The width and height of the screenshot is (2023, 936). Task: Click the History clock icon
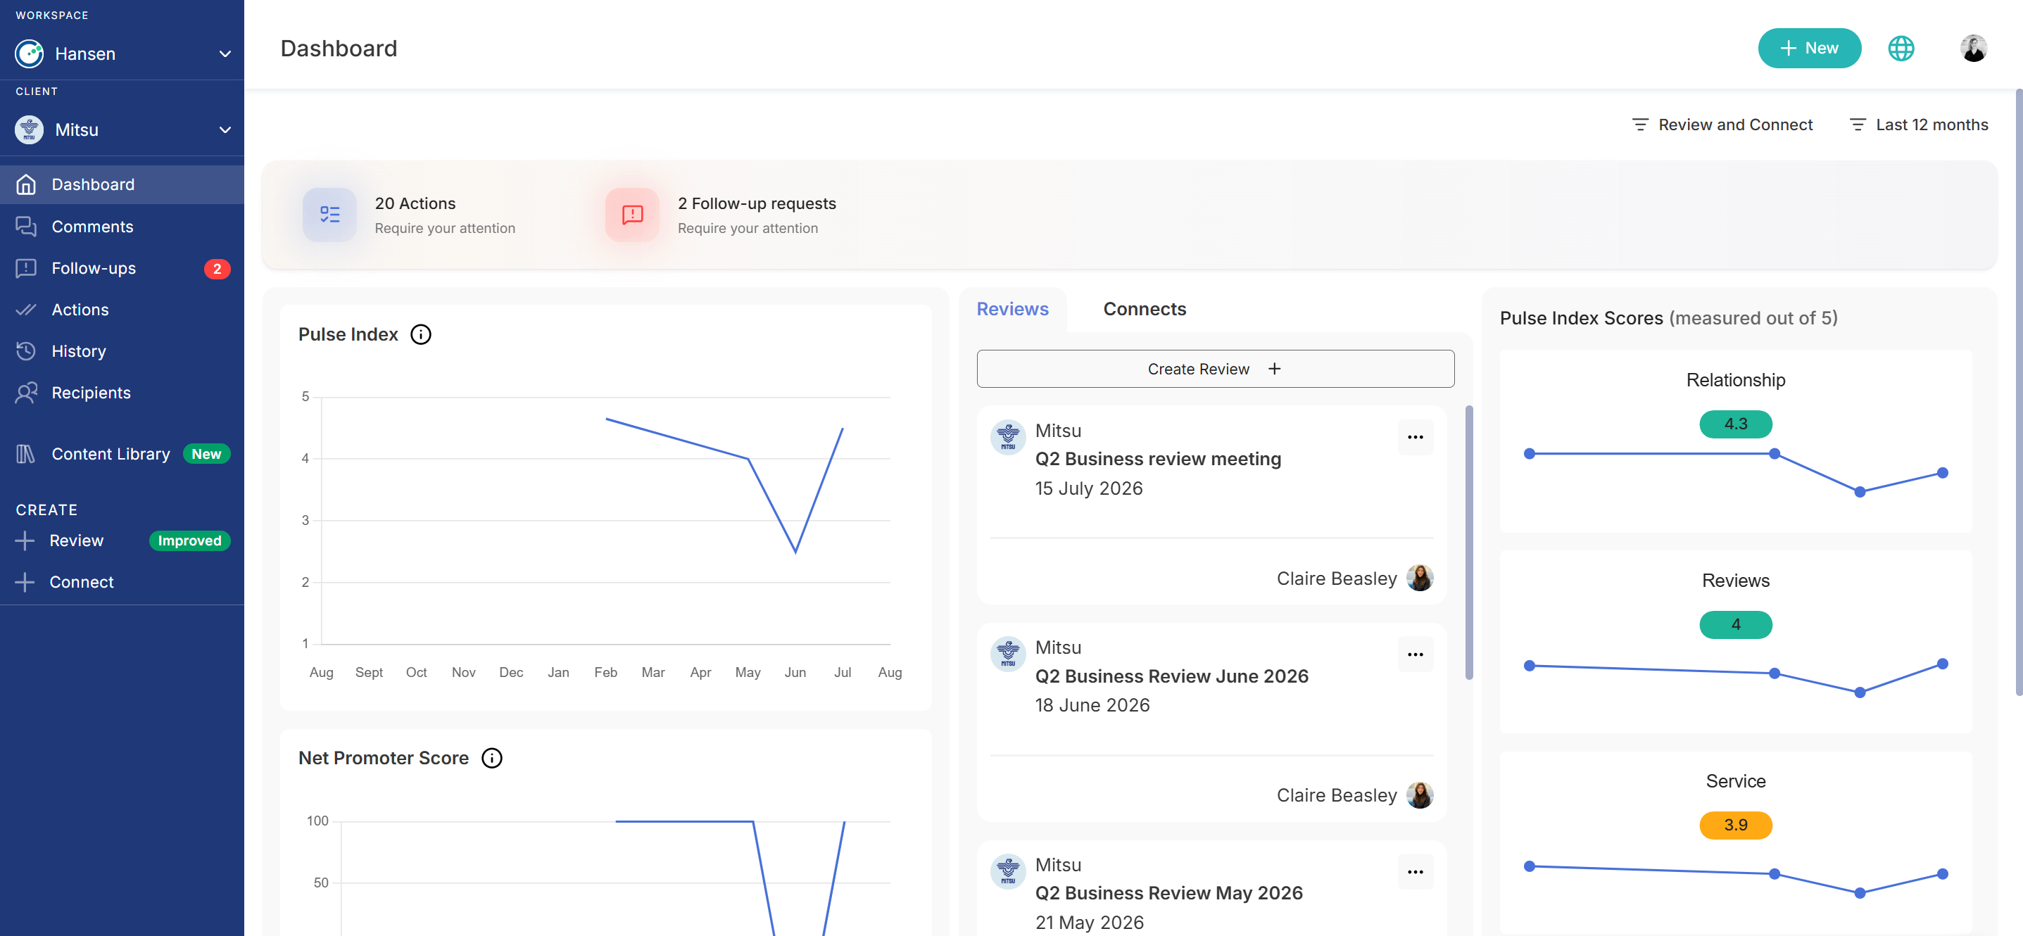[26, 351]
